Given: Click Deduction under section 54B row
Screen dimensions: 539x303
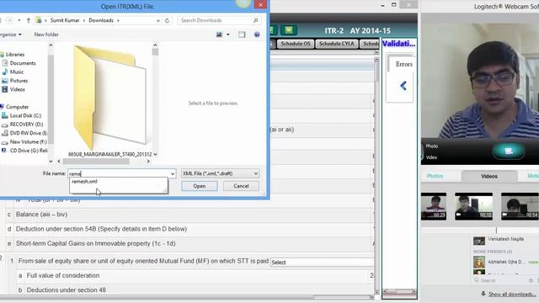Looking at the screenshot, I should (x=189, y=229).
